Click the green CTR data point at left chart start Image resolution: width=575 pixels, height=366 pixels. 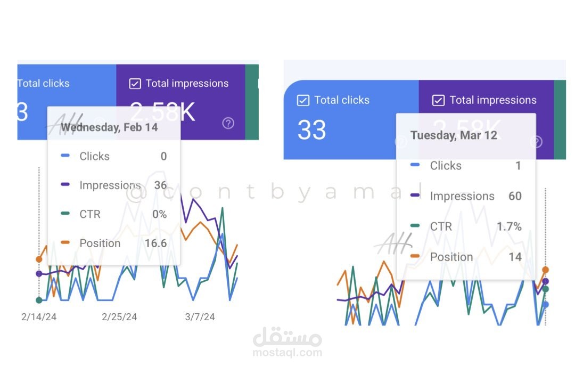39,299
